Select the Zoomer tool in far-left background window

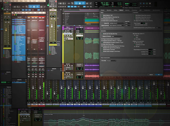pyautogui.click(x=26, y=7)
